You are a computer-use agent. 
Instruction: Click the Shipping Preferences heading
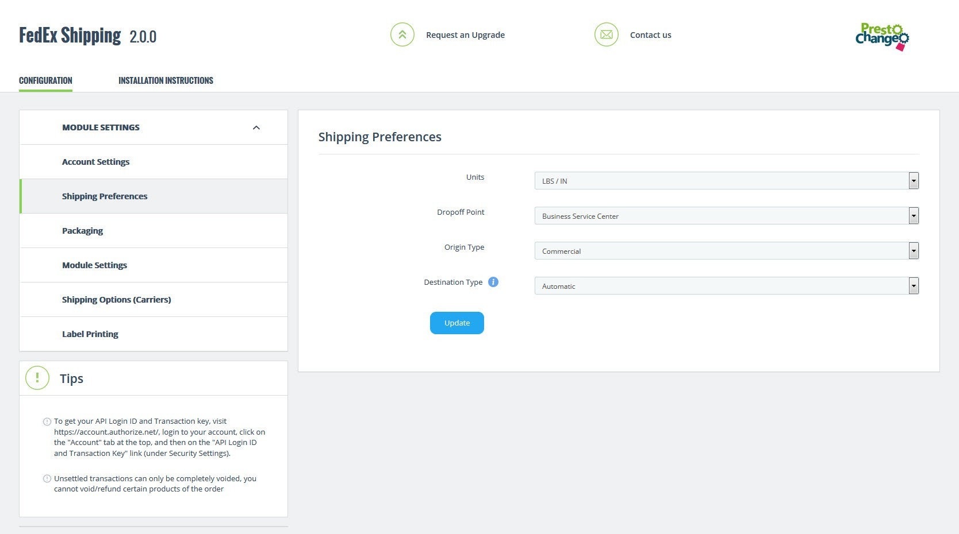380,137
